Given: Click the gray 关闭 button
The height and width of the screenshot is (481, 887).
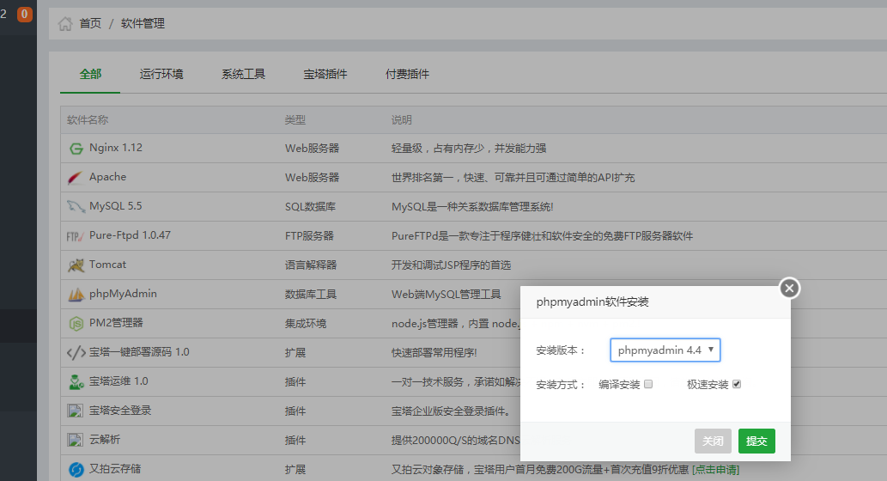Looking at the screenshot, I should (713, 441).
